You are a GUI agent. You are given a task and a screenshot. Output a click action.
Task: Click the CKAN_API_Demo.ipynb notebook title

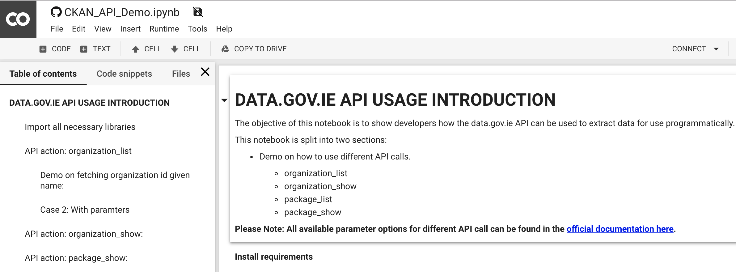(122, 12)
